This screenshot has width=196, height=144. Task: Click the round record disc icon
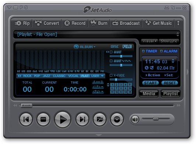tap(117, 120)
